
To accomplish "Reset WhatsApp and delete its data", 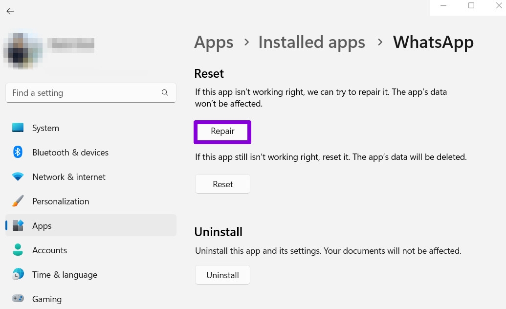I will (x=222, y=184).
